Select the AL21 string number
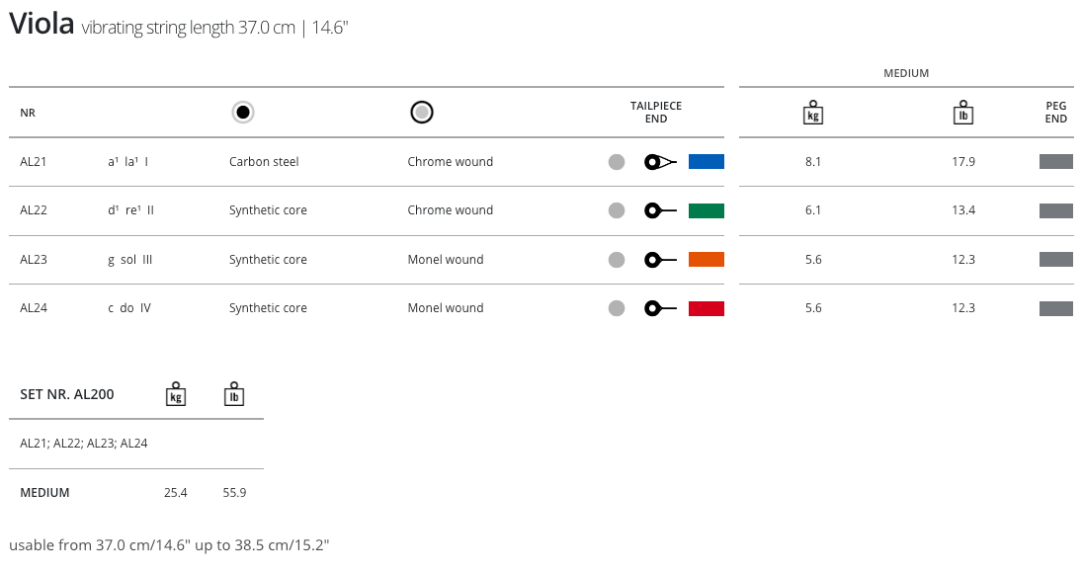This screenshot has height=573, width=1083. 34,162
